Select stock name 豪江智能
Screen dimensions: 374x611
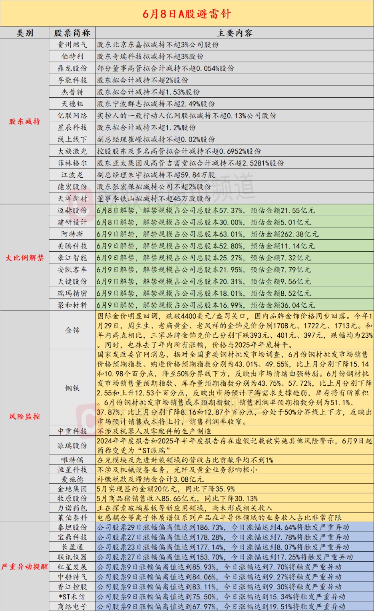click(x=72, y=258)
